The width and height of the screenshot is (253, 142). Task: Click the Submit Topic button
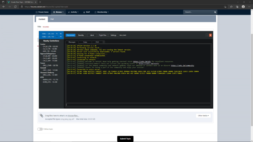point(125,139)
